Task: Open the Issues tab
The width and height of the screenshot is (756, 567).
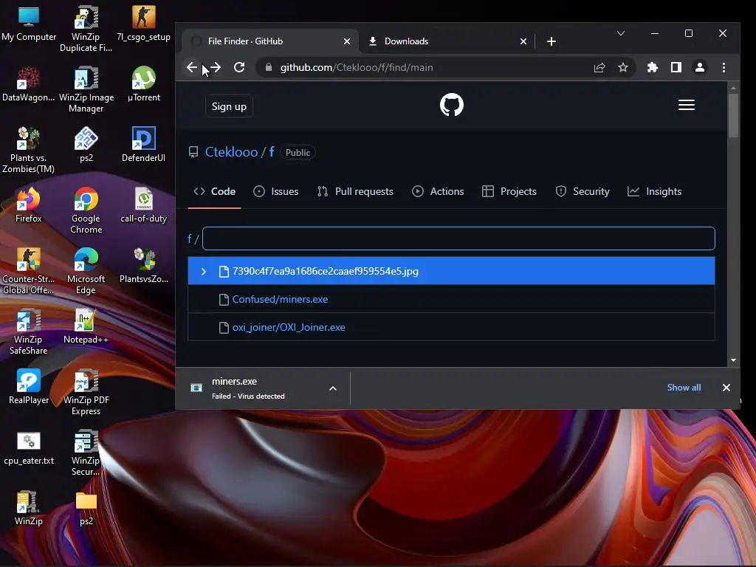Action: coord(276,191)
